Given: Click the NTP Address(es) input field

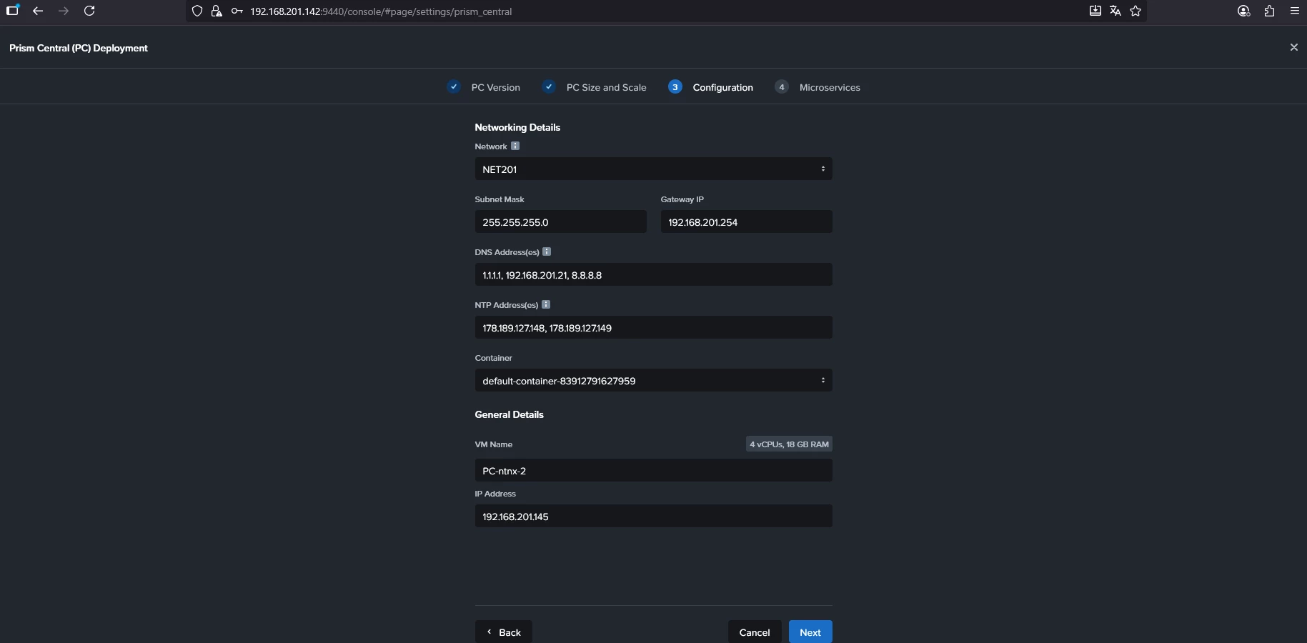Looking at the screenshot, I should (x=653, y=327).
